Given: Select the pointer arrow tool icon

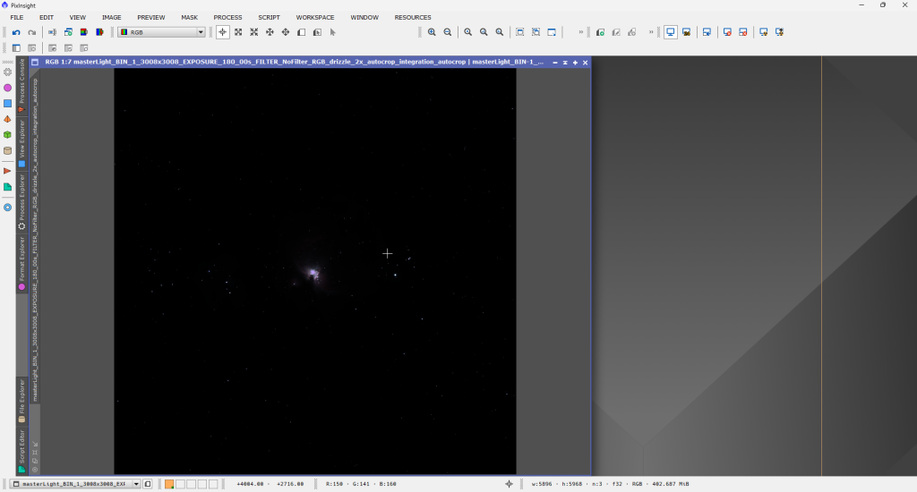Looking at the screenshot, I should point(332,32).
